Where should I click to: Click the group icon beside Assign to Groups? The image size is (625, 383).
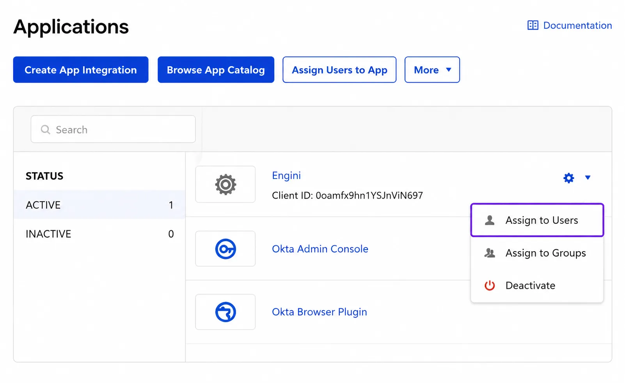tap(490, 253)
